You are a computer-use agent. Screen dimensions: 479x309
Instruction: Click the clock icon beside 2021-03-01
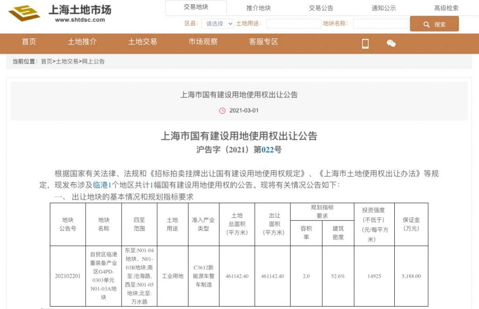point(222,111)
